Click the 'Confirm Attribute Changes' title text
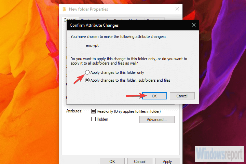 coord(94,25)
